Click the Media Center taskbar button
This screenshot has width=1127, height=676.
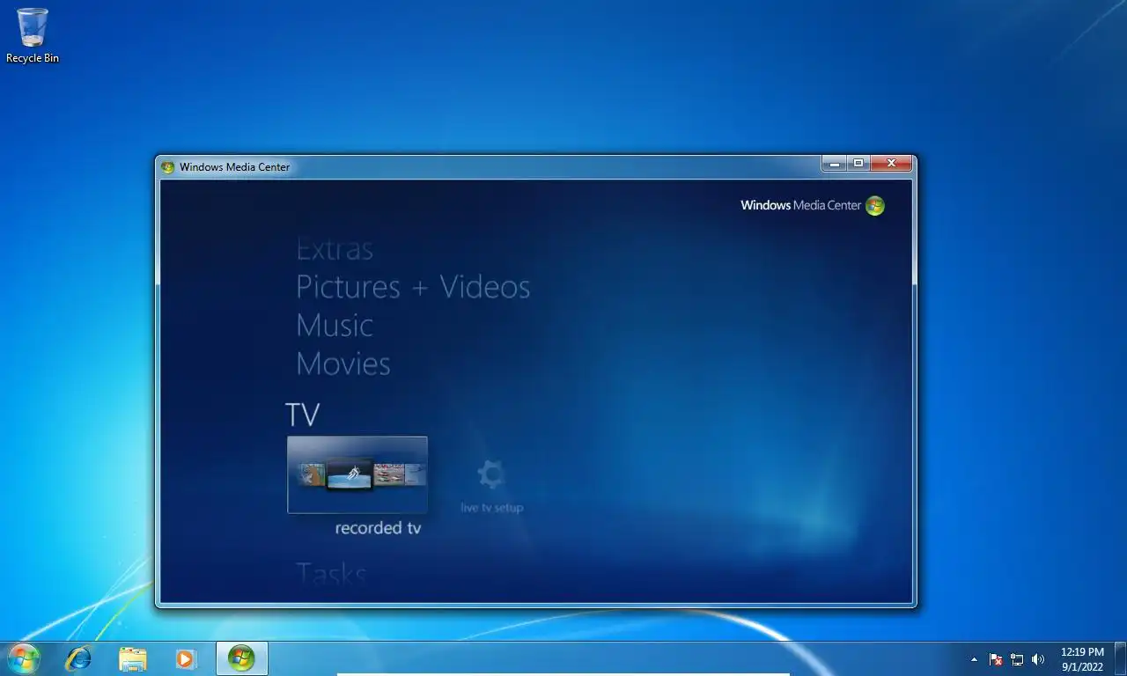(x=241, y=658)
